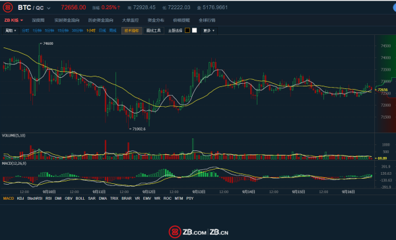This screenshot has height=240, width=396.
Task: Select the BRAR indicator
Action: pyautogui.click(x=127, y=198)
